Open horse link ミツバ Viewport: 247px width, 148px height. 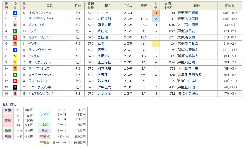pyautogui.click(x=32, y=31)
